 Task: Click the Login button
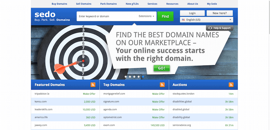(x=192, y=13)
